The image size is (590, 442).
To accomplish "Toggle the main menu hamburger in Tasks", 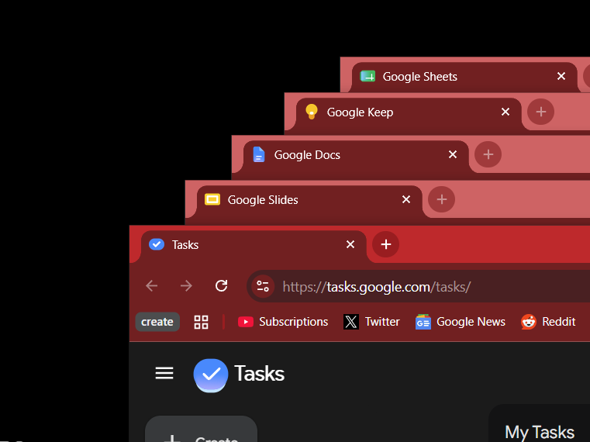I will click(164, 374).
